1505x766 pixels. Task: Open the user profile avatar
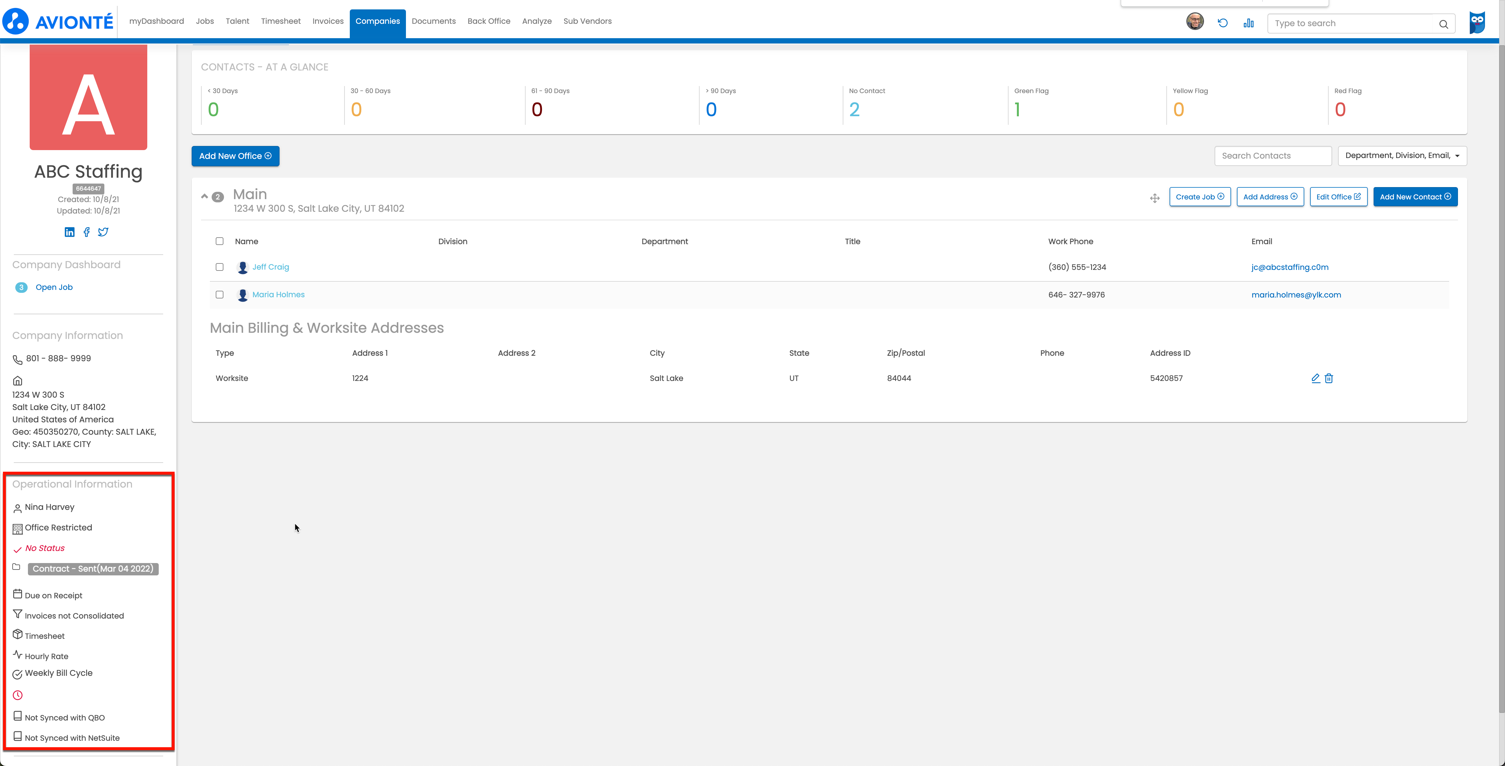tap(1195, 22)
